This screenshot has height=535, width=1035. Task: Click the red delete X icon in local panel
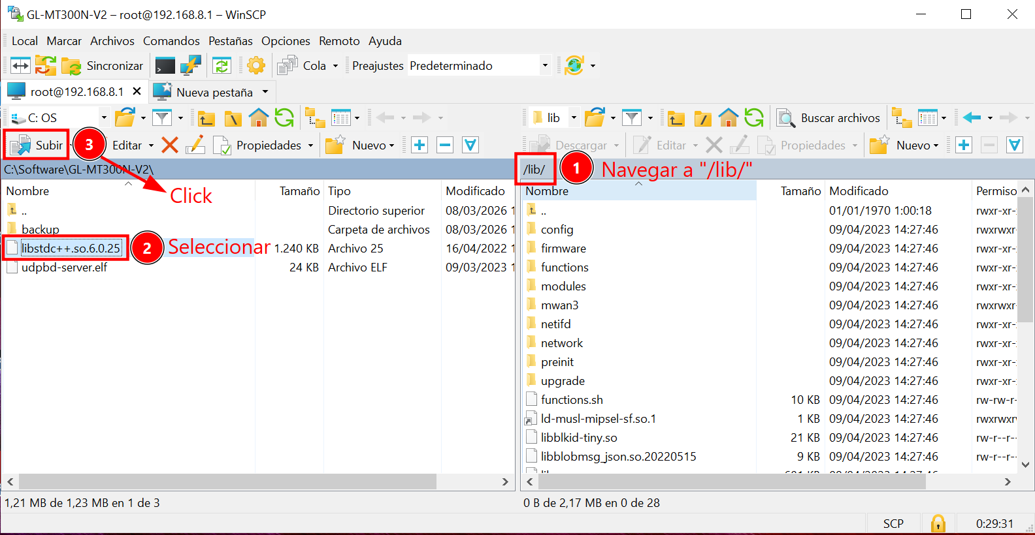click(170, 145)
